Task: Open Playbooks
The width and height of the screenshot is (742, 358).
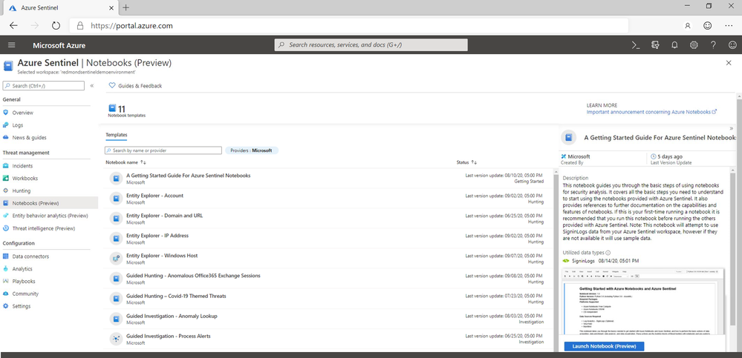Action: [24, 281]
